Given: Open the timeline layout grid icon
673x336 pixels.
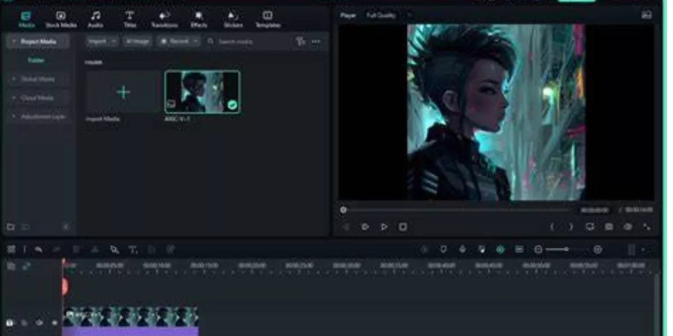Looking at the screenshot, I should click(x=11, y=250).
